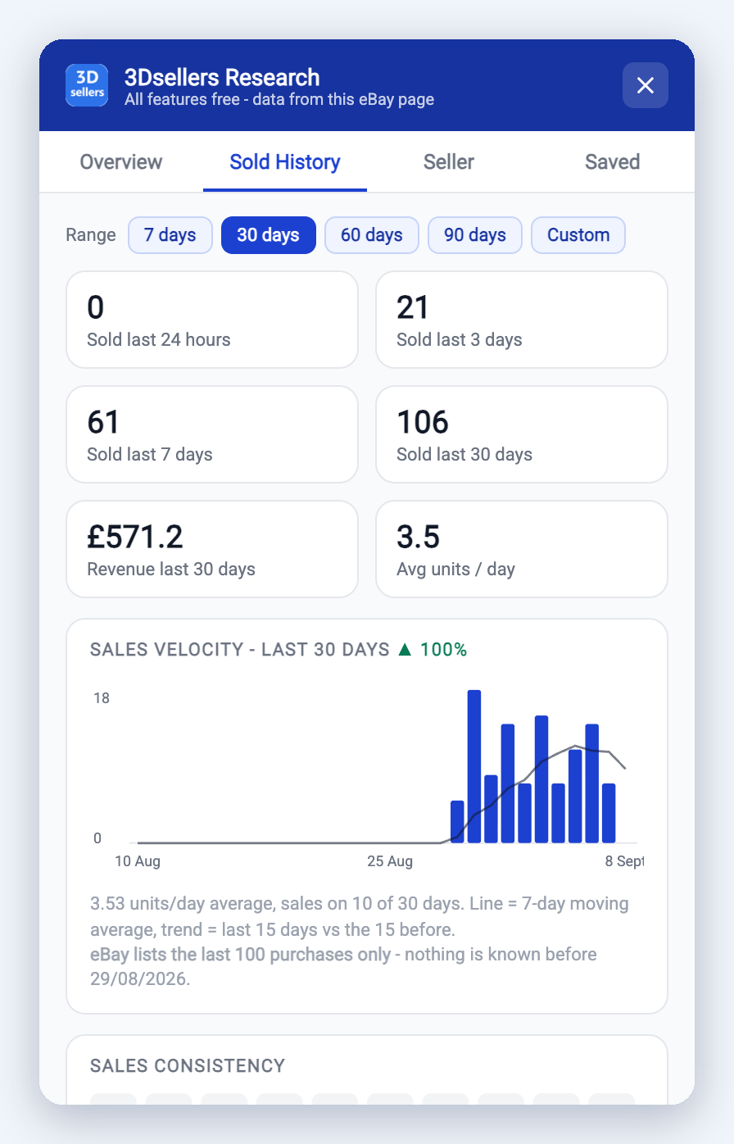Click the Range label
This screenshot has height=1144, width=734.
91,235
